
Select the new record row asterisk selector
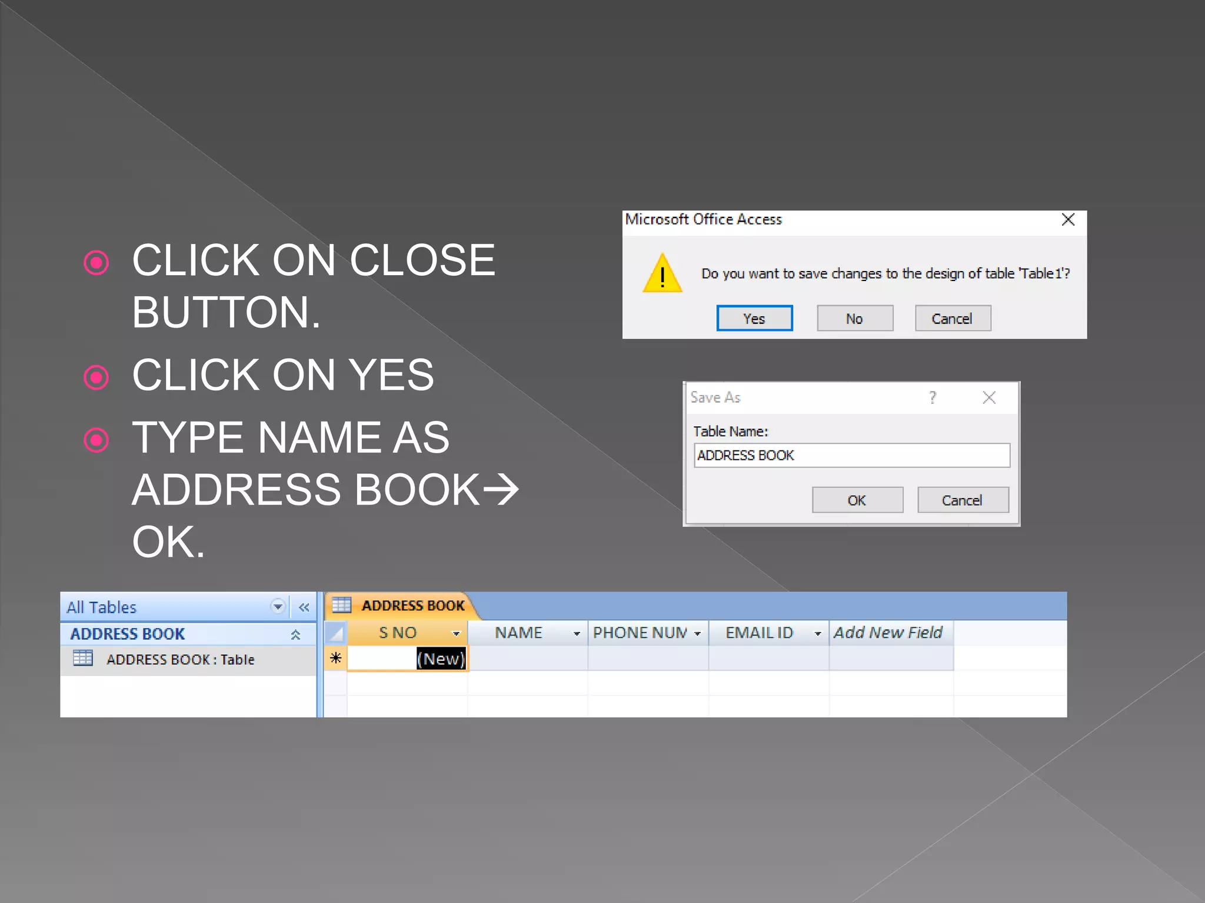335,658
